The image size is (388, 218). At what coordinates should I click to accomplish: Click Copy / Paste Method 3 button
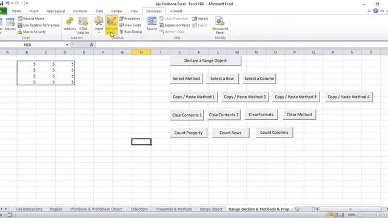point(296,97)
